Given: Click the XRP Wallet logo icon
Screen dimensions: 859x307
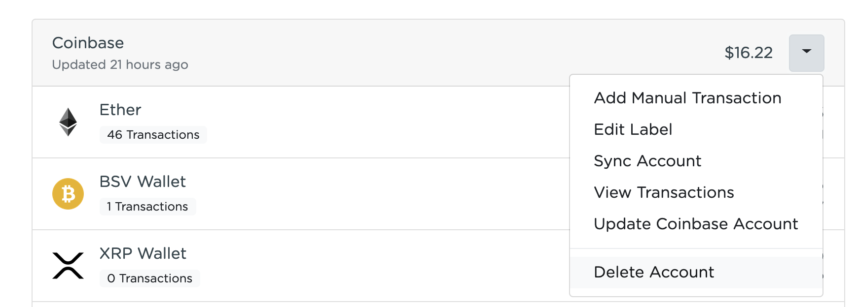Looking at the screenshot, I should (x=68, y=266).
